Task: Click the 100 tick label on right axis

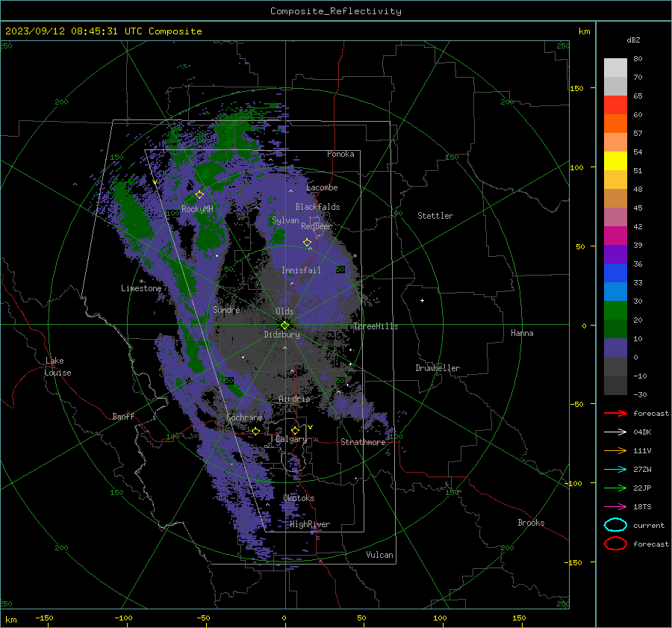Action: [x=576, y=167]
